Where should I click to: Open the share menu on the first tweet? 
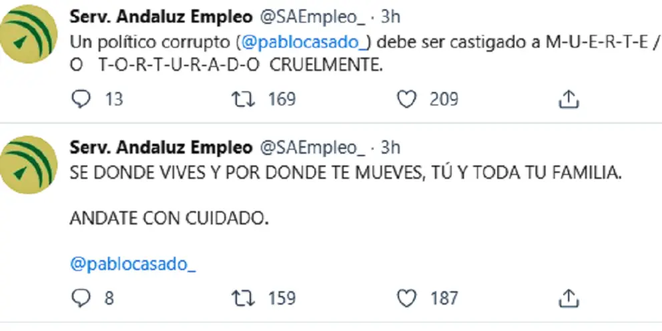click(x=568, y=99)
